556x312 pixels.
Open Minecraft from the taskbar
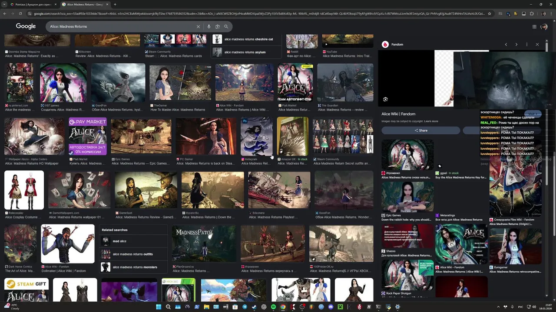(340, 307)
